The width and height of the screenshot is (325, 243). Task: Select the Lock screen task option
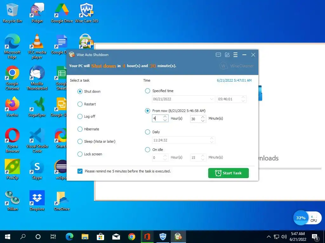pos(80,154)
